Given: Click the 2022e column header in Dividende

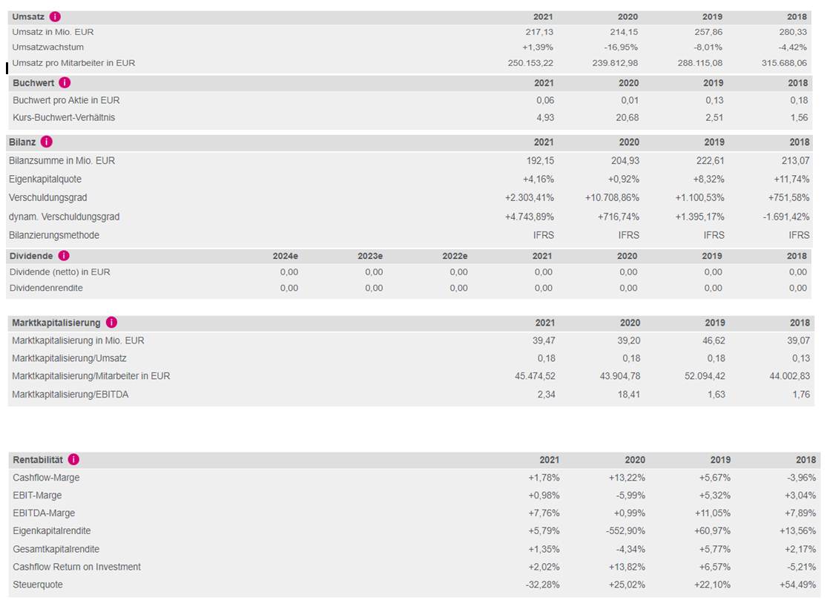Looking at the screenshot, I should tap(455, 256).
